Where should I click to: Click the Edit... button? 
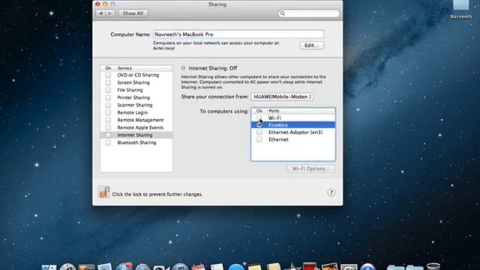312,45
